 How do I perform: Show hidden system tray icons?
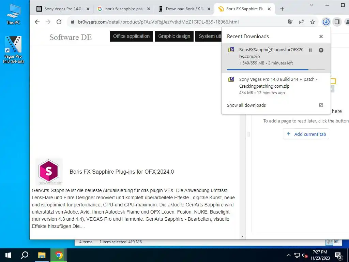click(288, 255)
